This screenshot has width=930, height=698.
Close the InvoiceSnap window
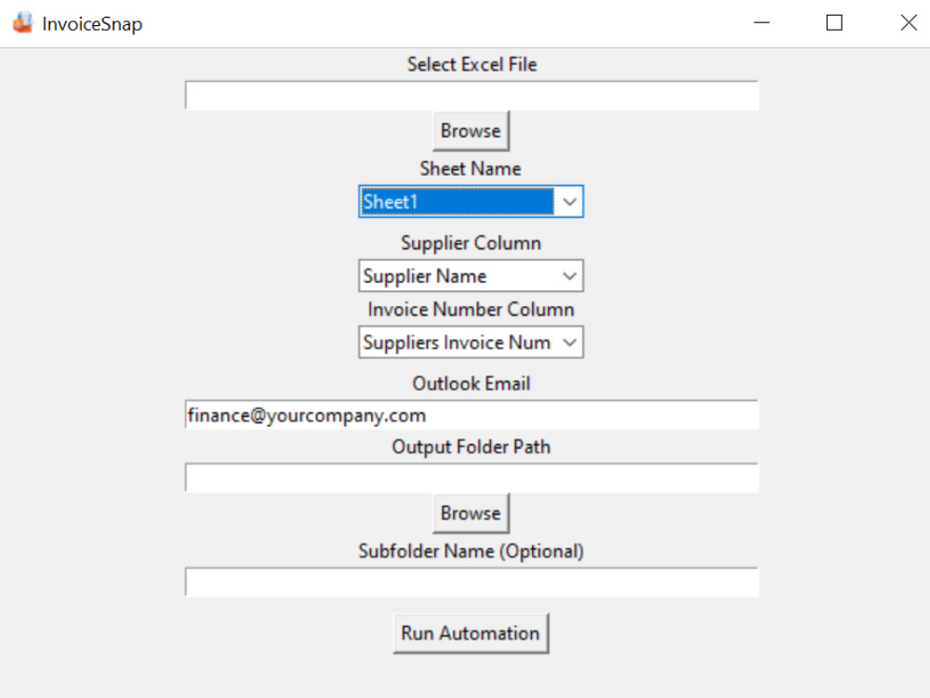pyautogui.click(x=909, y=23)
